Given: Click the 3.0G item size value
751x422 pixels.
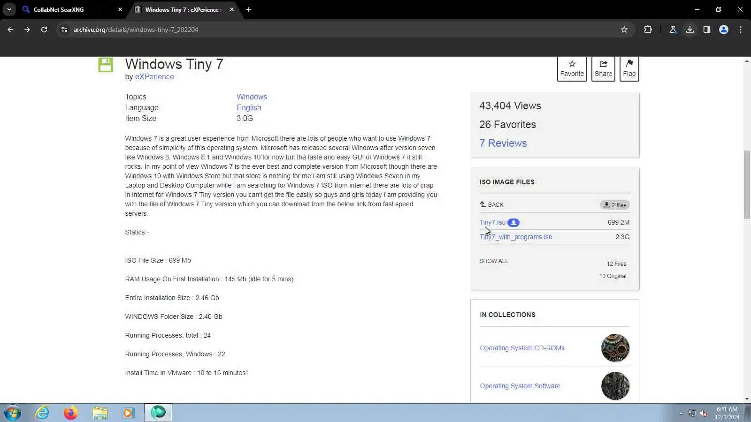Looking at the screenshot, I should tap(245, 118).
